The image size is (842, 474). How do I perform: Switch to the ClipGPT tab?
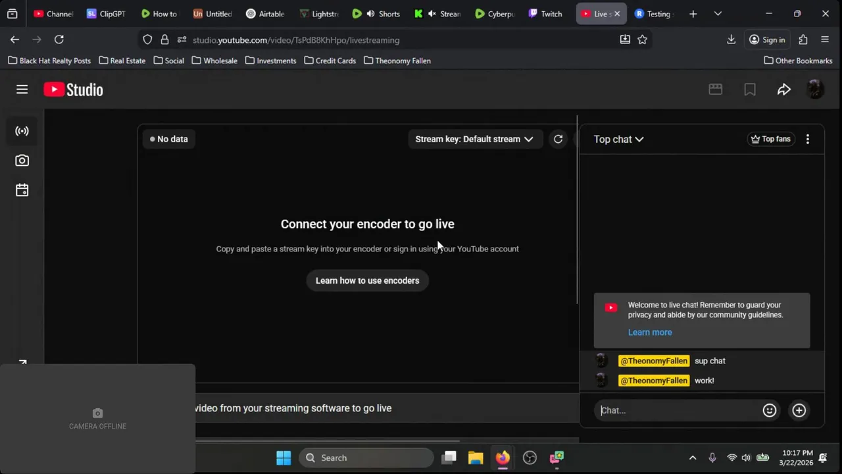(x=105, y=14)
